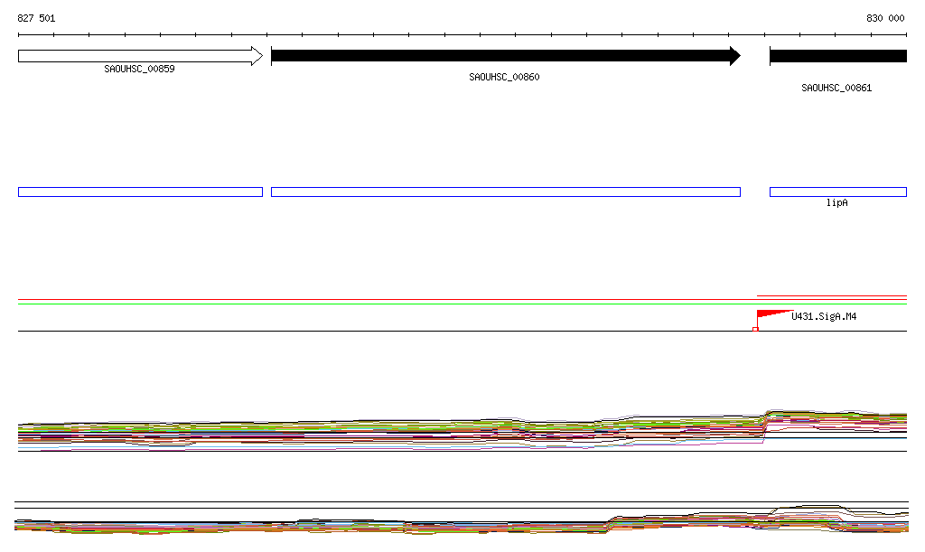Click the black SAOUHSC_00861 gene arrow
Image resolution: width=925 pixels, height=552 pixels.
(x=837, y=56)
